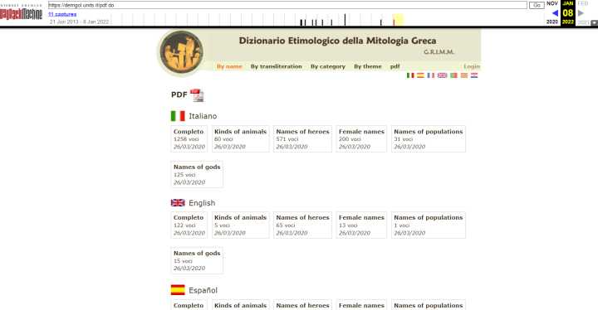
Task: Download Italiano Completo PDF with 1256 voci
Action: click(x=189, y=139)
